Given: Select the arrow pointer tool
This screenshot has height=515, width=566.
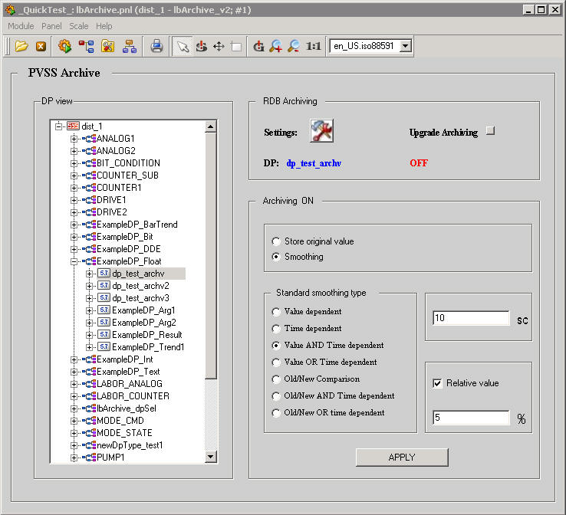Looking at the screenshot, I should click(182, 47).
